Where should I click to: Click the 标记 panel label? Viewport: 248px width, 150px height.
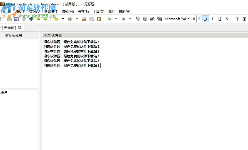tap(4, 93)
